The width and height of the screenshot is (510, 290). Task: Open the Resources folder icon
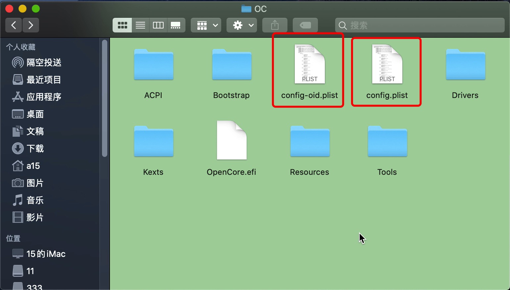pyautogui.click(x=310, y=141)
